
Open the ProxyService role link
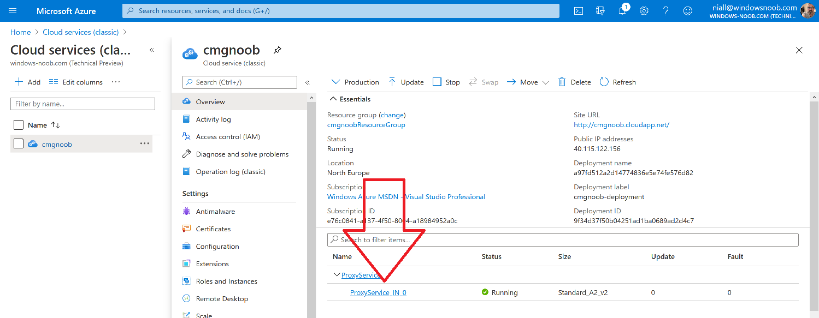tap(361, 275)
